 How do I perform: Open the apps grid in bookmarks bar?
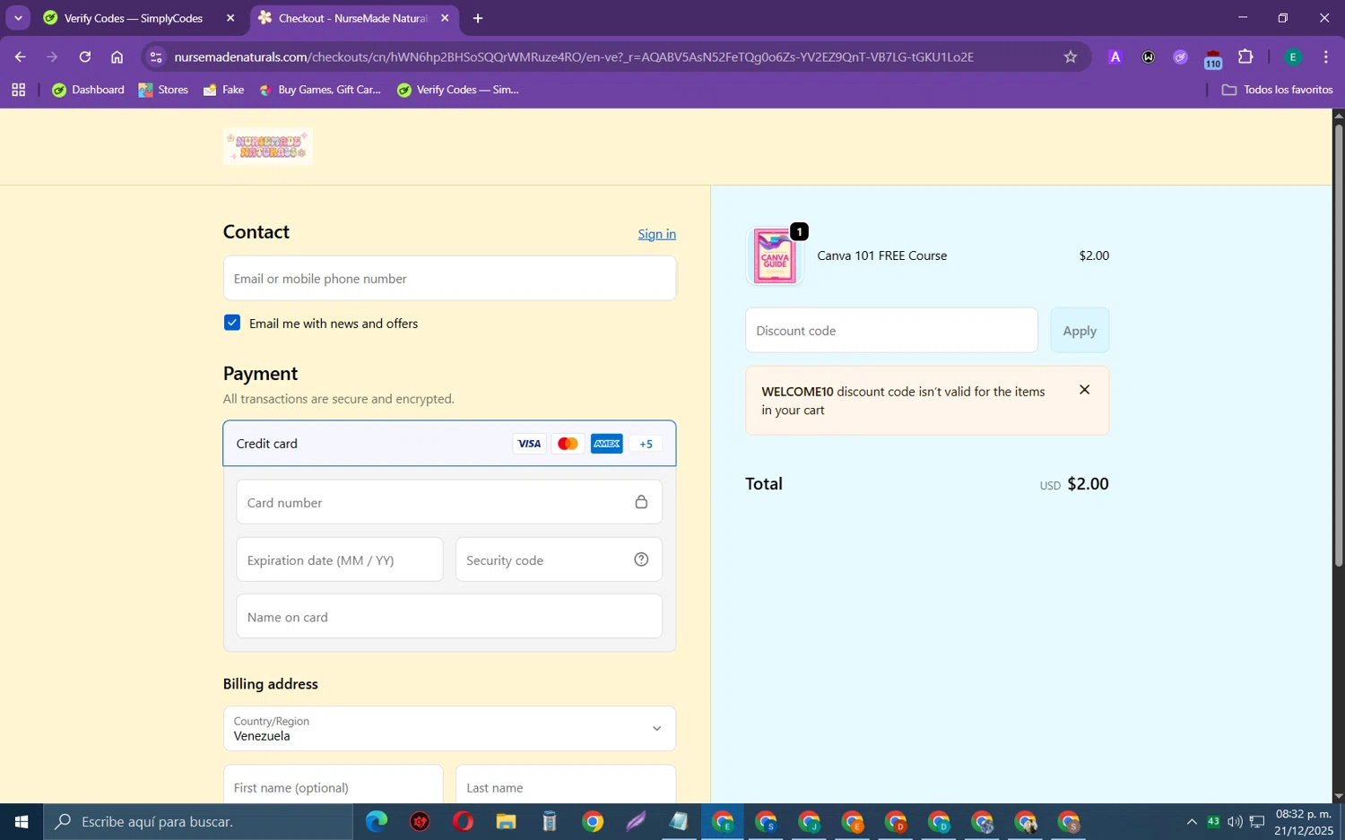pyautogui.click(x=18, y=90)
